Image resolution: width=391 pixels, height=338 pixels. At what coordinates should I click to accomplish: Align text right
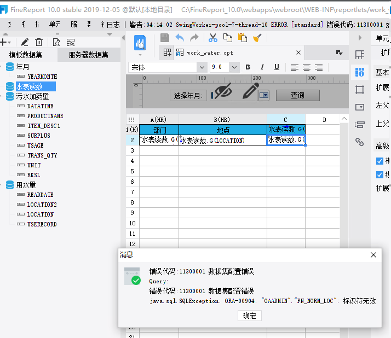[319, 67]
